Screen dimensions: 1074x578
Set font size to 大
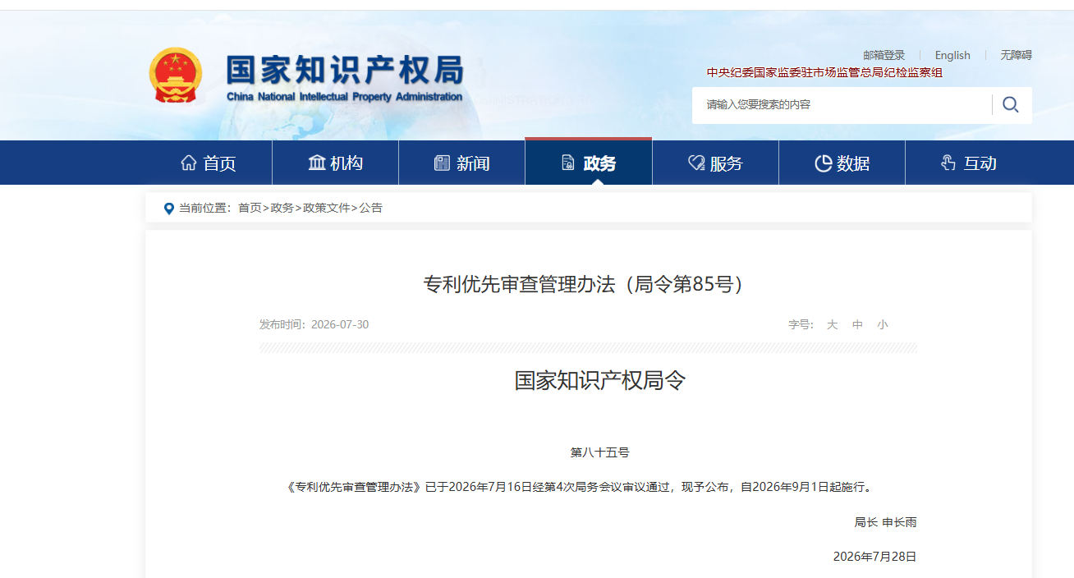pyautogui.click(x=832, y=324)
